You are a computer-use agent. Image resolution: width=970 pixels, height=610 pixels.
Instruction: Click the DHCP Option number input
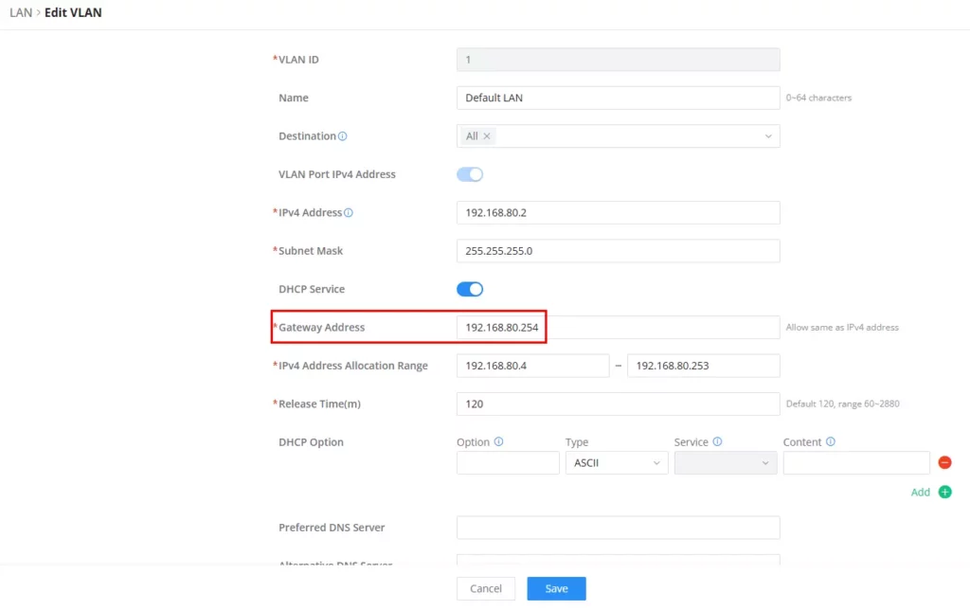508,463
